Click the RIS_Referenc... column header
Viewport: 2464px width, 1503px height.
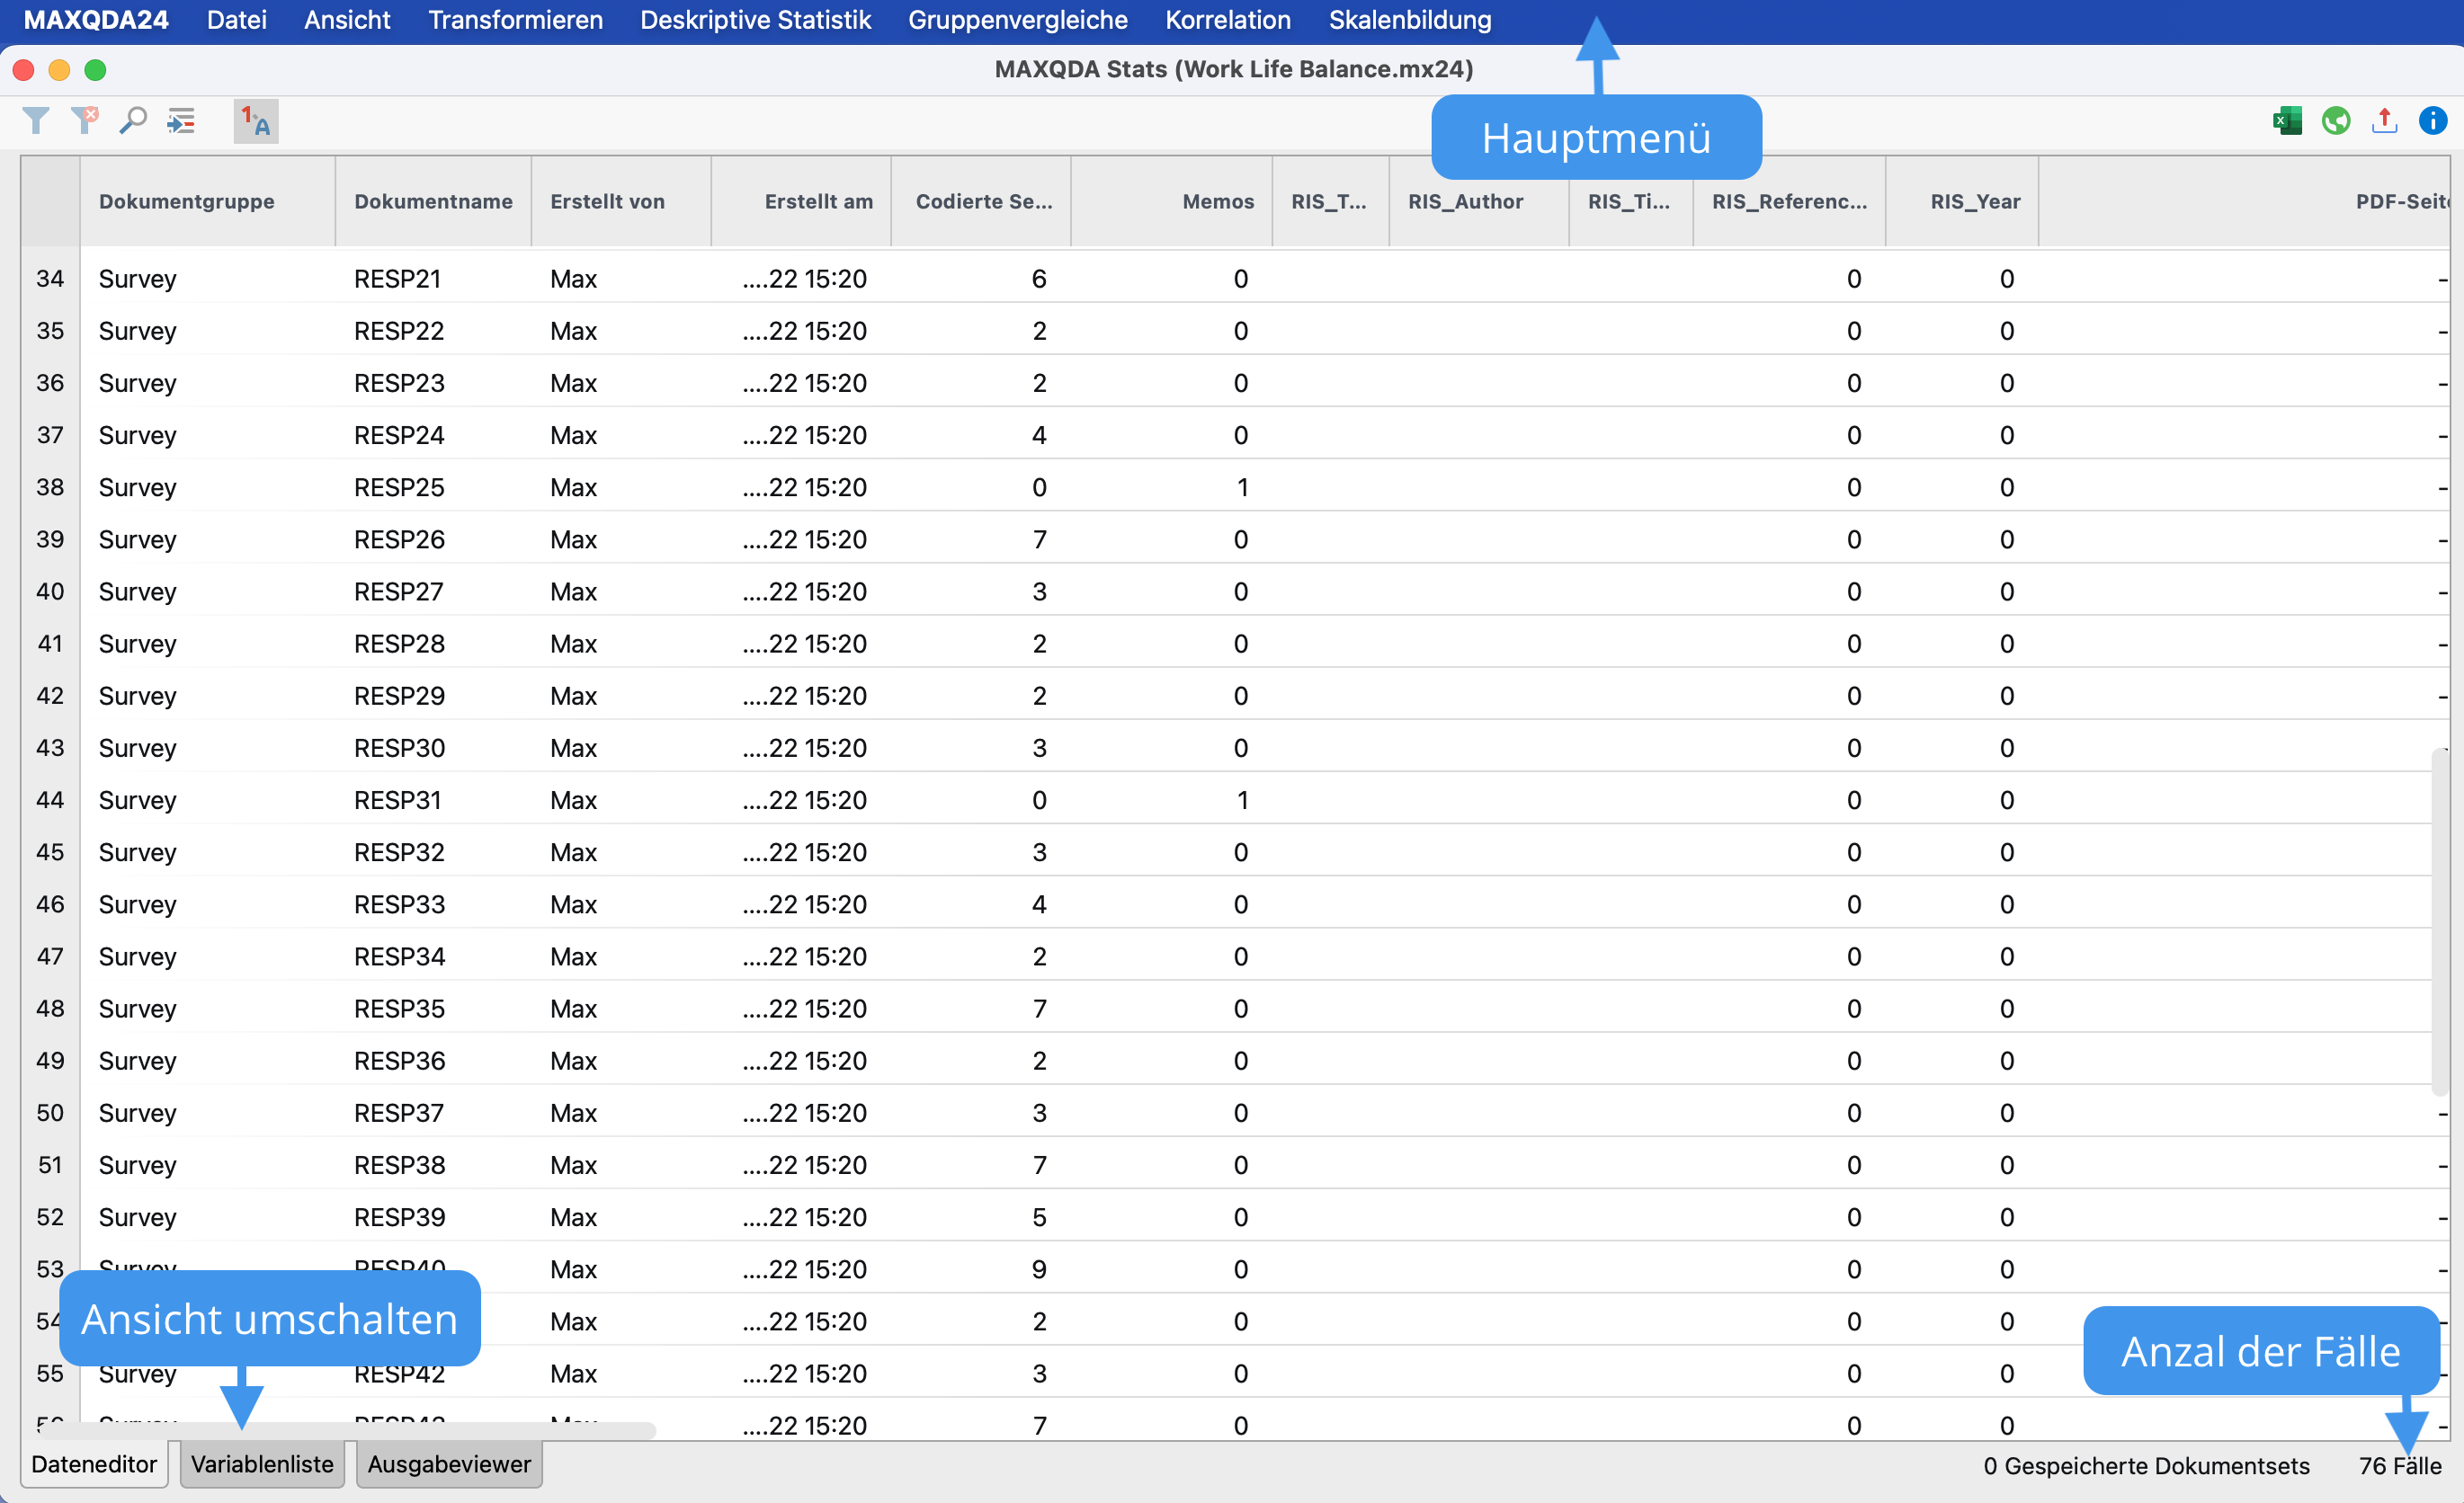click(x=1789, y=200)
